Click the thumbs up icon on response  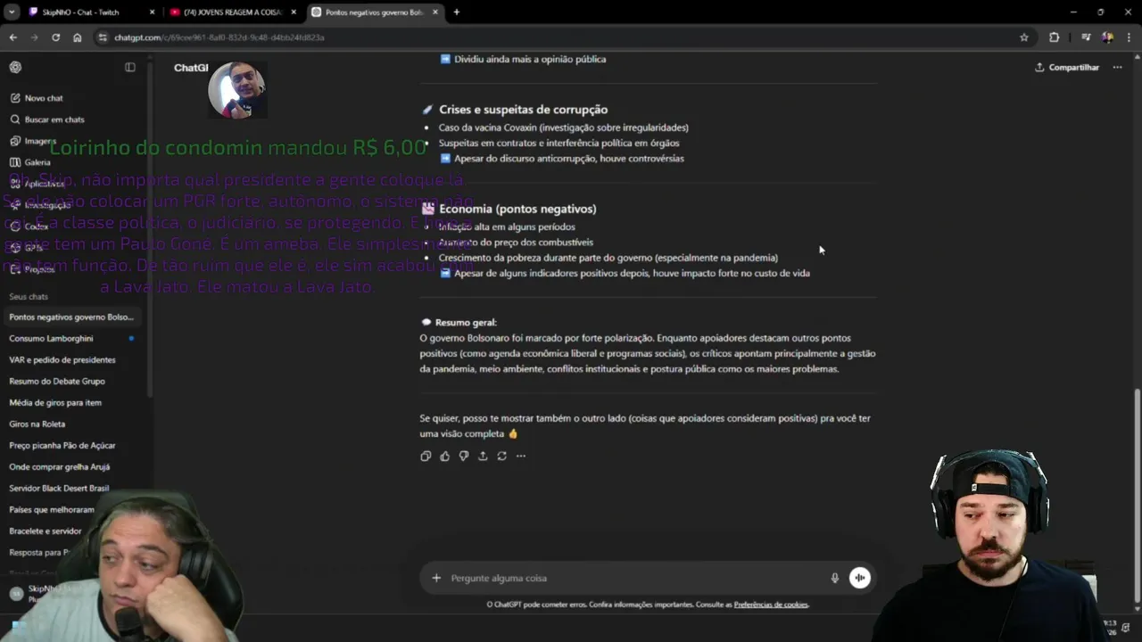[x=444, y=456]
